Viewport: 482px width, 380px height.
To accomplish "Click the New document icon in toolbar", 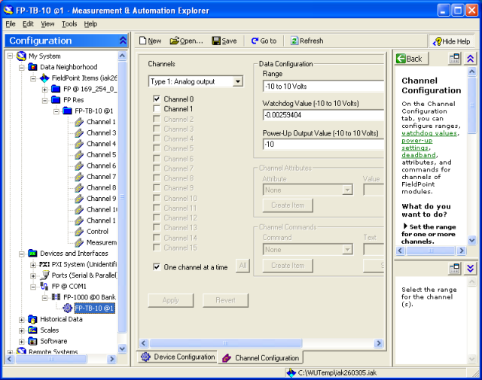I will tap(142, 41).
